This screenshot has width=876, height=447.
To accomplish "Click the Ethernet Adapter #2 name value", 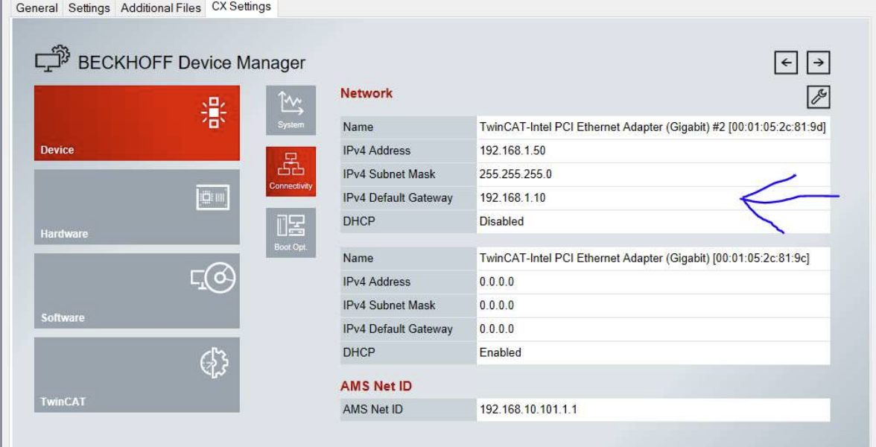I will [x=653, y=127].
